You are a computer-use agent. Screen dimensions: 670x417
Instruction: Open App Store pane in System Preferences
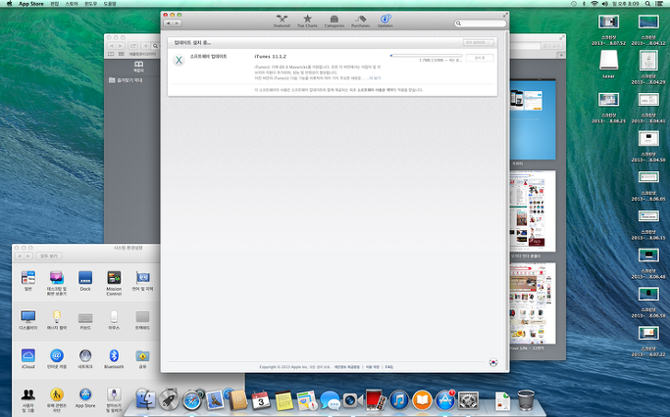[85, 397]
